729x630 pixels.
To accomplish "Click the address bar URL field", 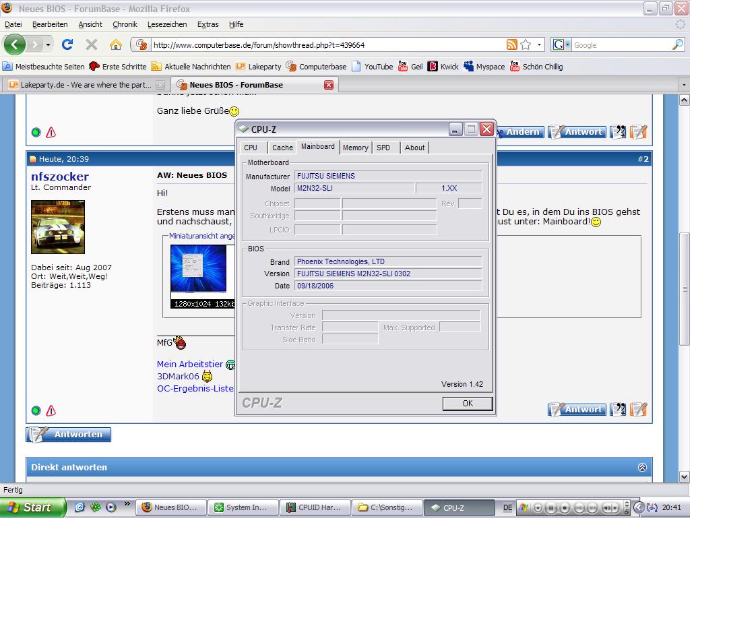I will coord(327,45).
